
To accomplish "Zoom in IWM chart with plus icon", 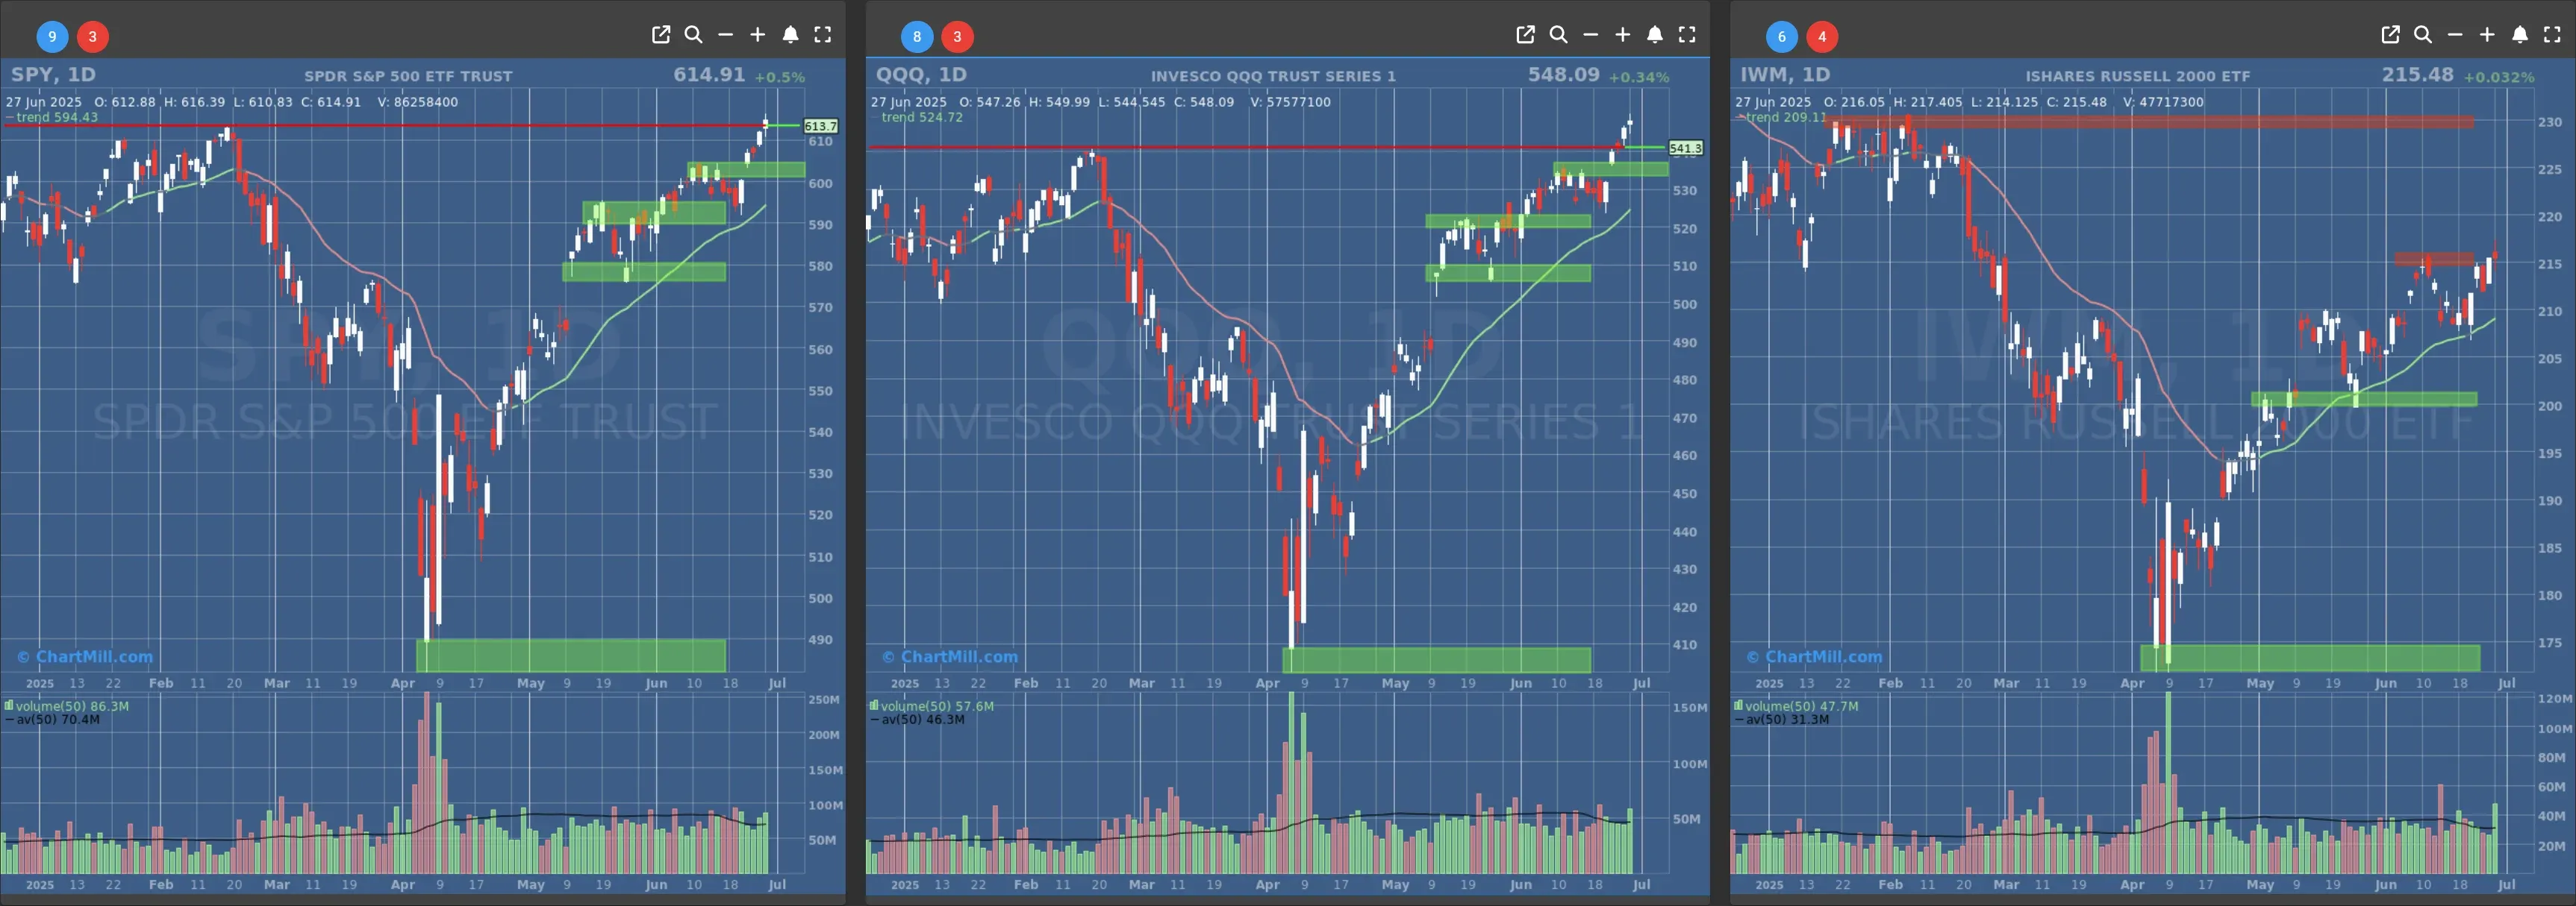I will [2487, 35].
